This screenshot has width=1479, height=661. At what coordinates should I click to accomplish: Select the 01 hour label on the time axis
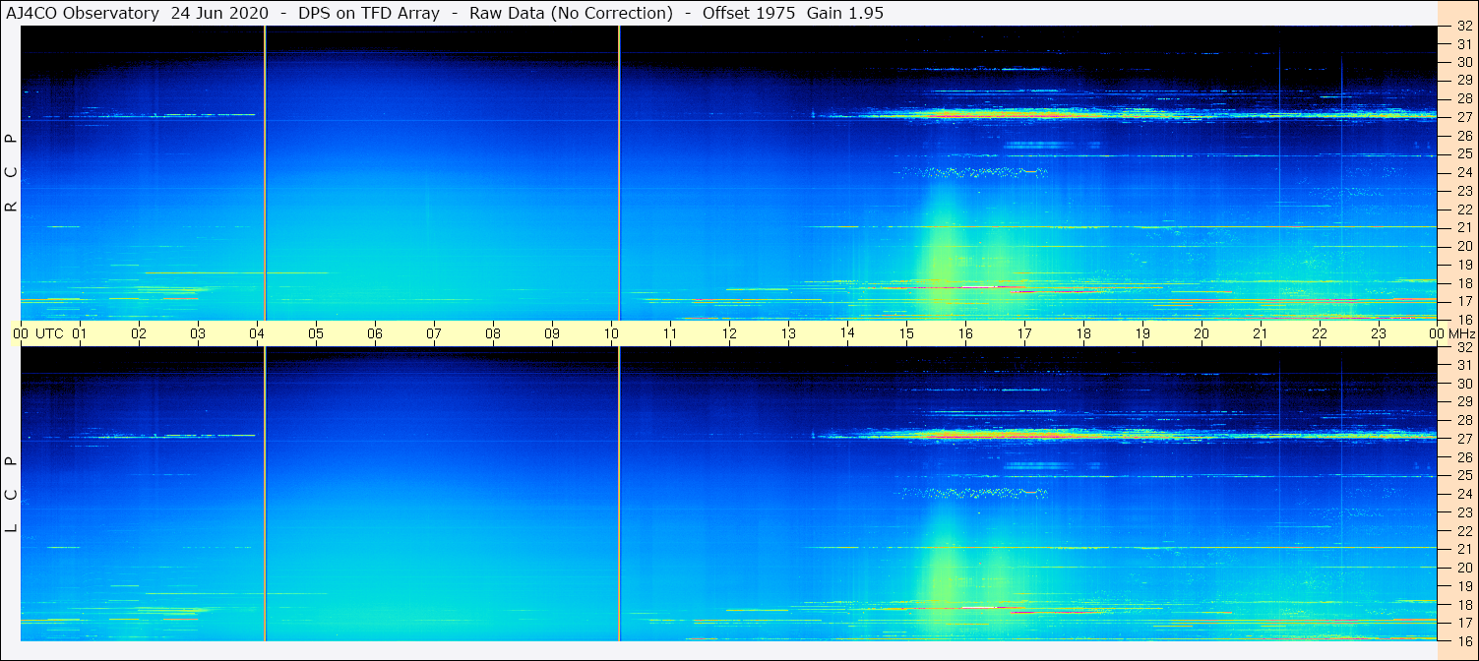[x=80, y=333]
